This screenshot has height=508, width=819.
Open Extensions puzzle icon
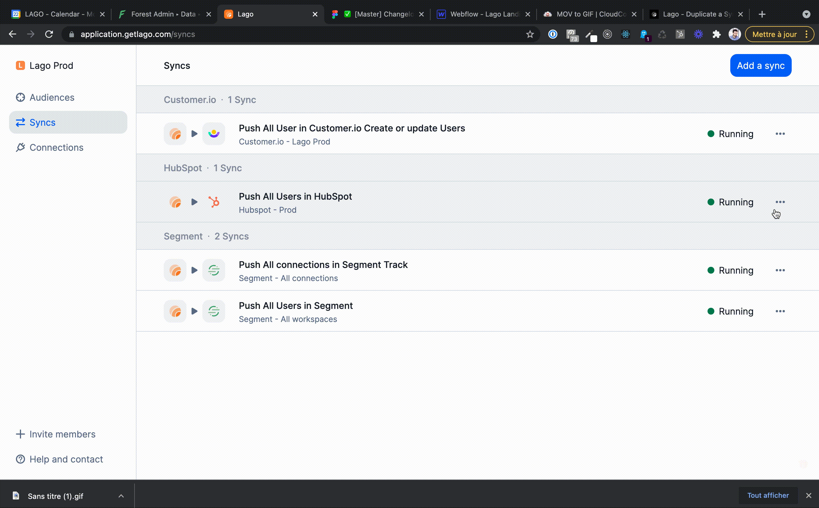point(716,34)
